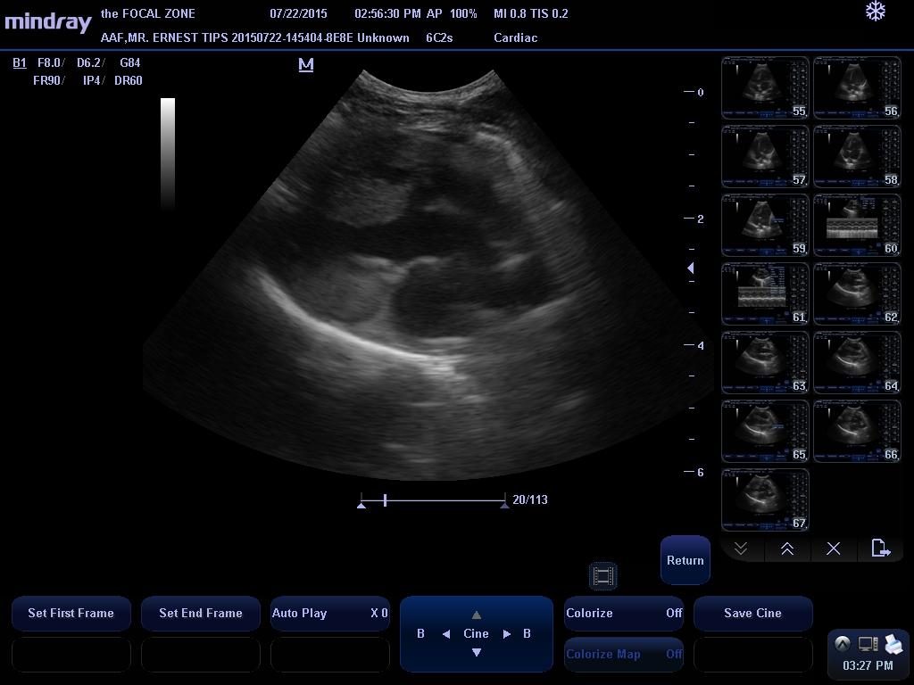
Task: Click the cine film strip icon
Action: coord(603,576)
